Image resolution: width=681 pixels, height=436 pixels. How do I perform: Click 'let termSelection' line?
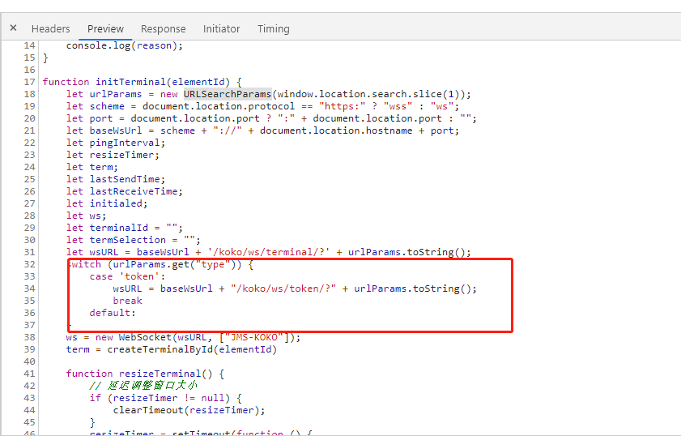coord(134,240)
